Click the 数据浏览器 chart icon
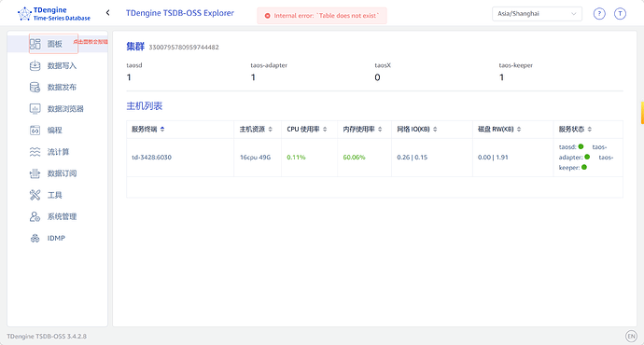This screenshot has height=345, width=644. coord(35,109)
